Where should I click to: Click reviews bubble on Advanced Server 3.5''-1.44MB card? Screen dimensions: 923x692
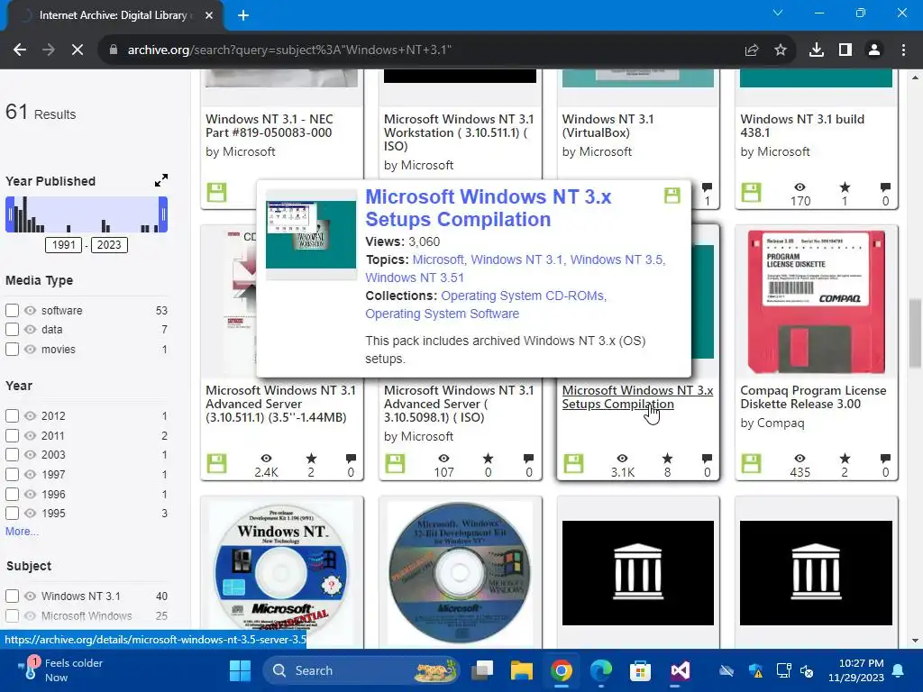[x=351, y=459]
